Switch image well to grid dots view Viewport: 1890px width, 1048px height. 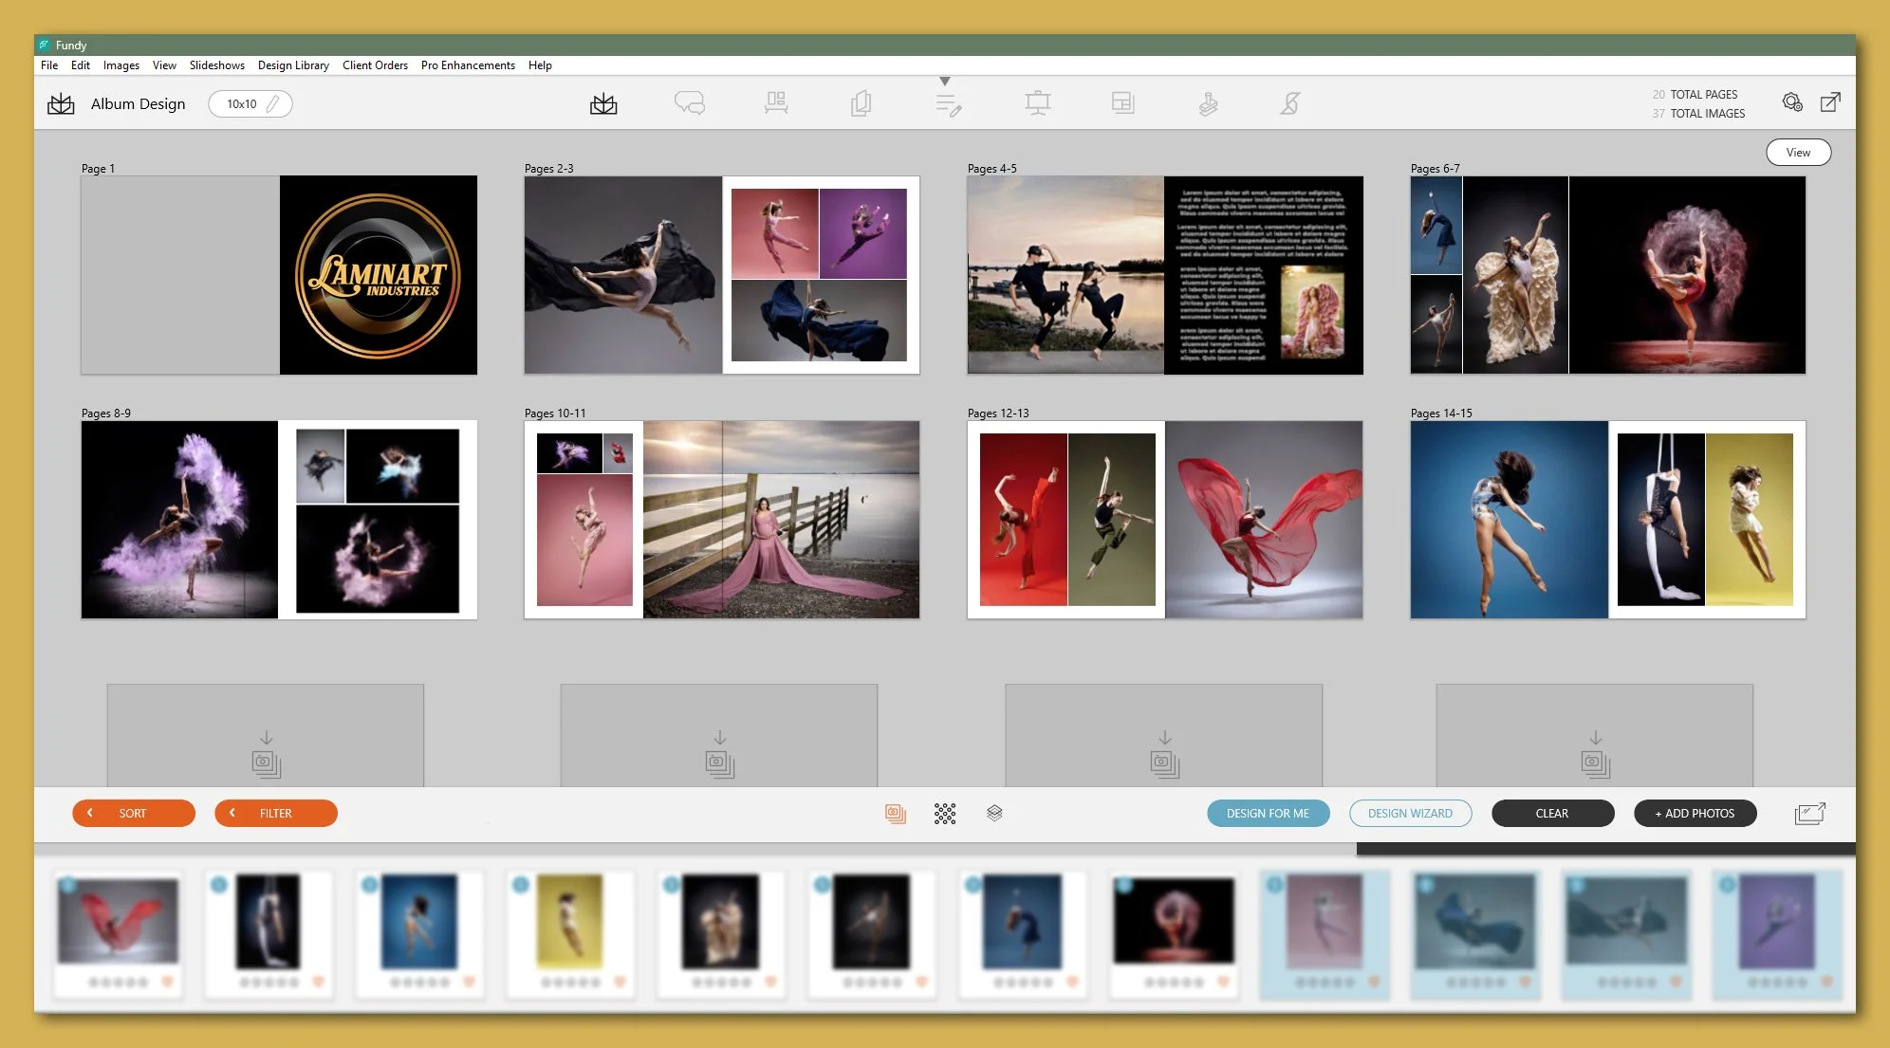point(945,813)
